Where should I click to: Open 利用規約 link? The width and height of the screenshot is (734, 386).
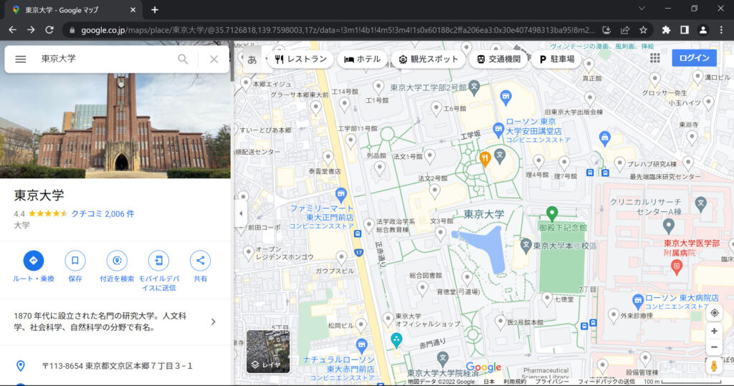click(515, 382)
